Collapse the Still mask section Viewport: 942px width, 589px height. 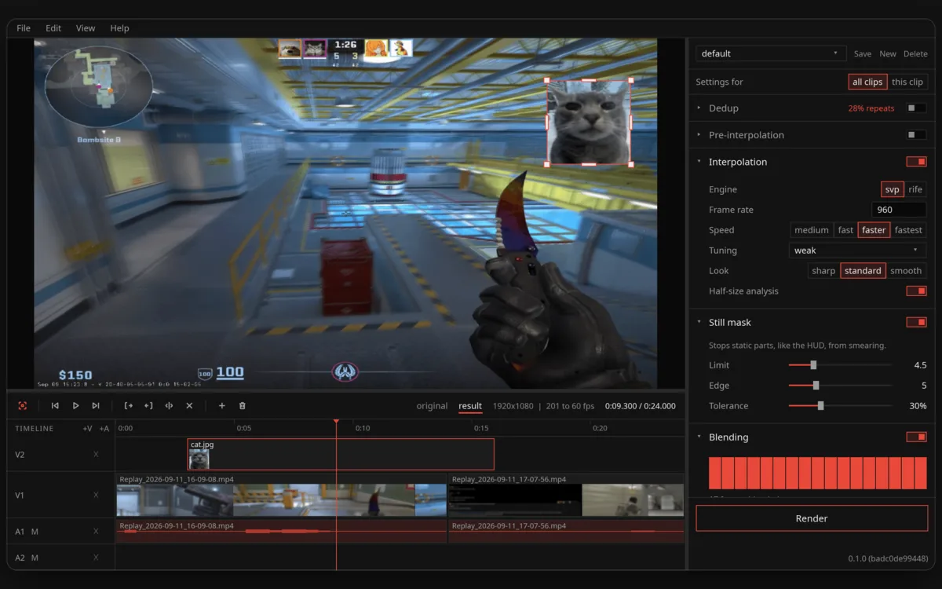[x=699, y=322]
